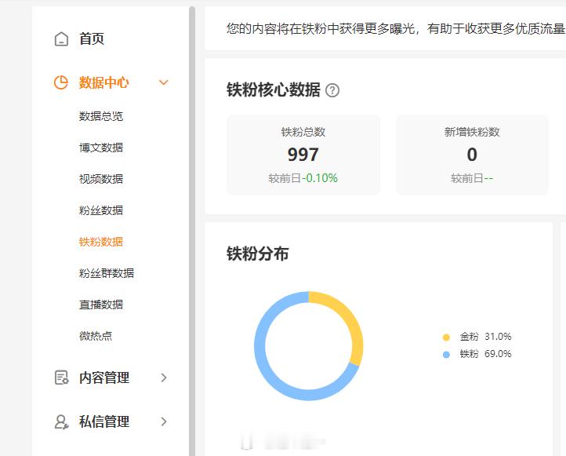Go to 博文数据 page

101,148
